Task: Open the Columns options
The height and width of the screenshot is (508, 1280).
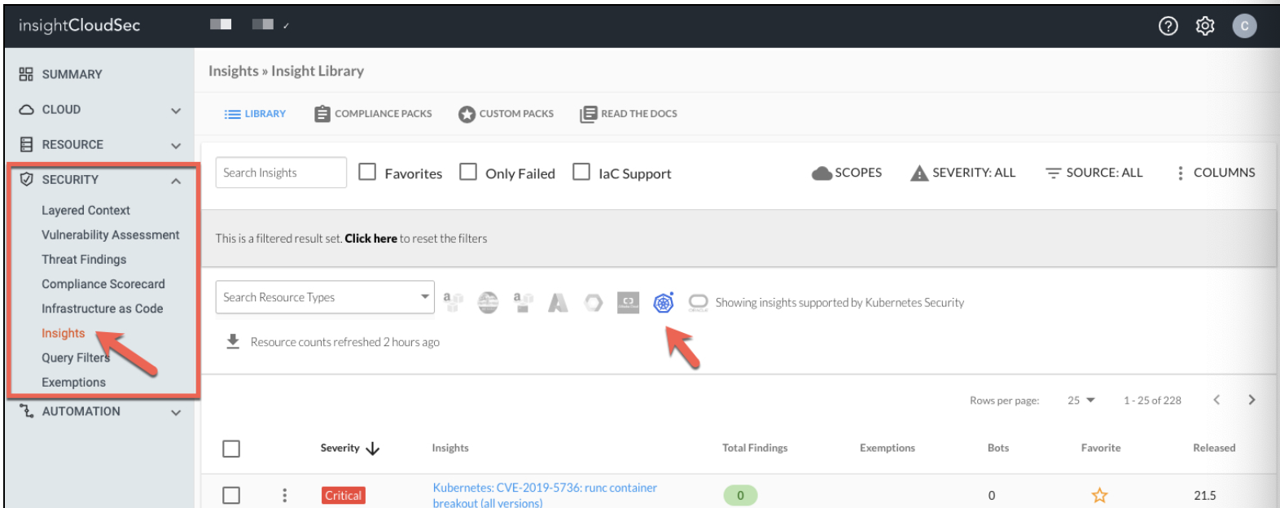Action: (1216, 173)
